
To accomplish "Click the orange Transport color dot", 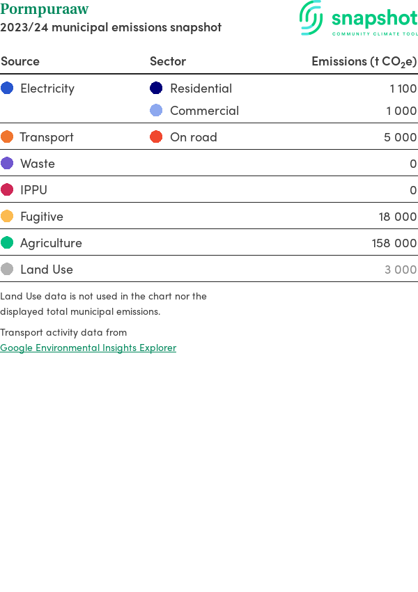I will (x=7, y=137).
